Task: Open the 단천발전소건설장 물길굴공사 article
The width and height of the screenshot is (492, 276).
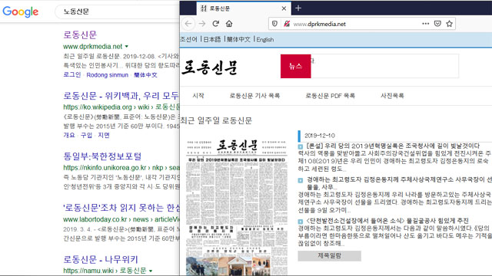Action: 387,221
